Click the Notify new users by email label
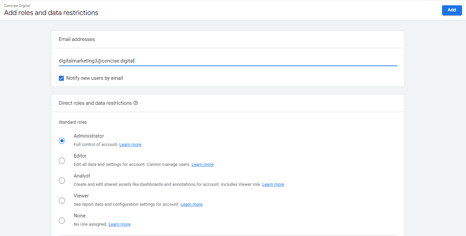Screen dimensions: 466x236 tap(95, 78)
